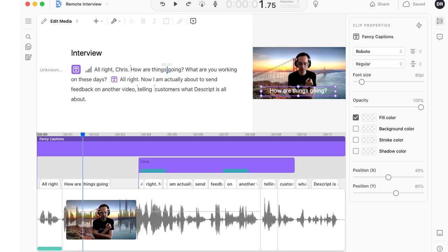Open the comments panel icon on right edge
Screen dimensions: 448x252
pyautogui.click(x=440, y=37)
